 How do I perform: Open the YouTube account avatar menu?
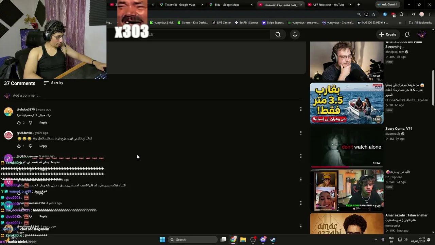click(421, 34)
